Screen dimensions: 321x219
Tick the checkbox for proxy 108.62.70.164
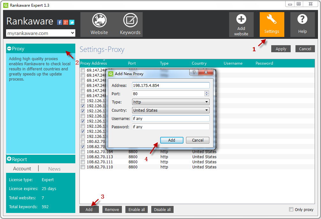click(83, 152)
